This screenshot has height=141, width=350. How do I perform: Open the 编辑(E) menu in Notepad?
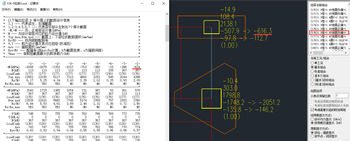click(x=18, y=9)
